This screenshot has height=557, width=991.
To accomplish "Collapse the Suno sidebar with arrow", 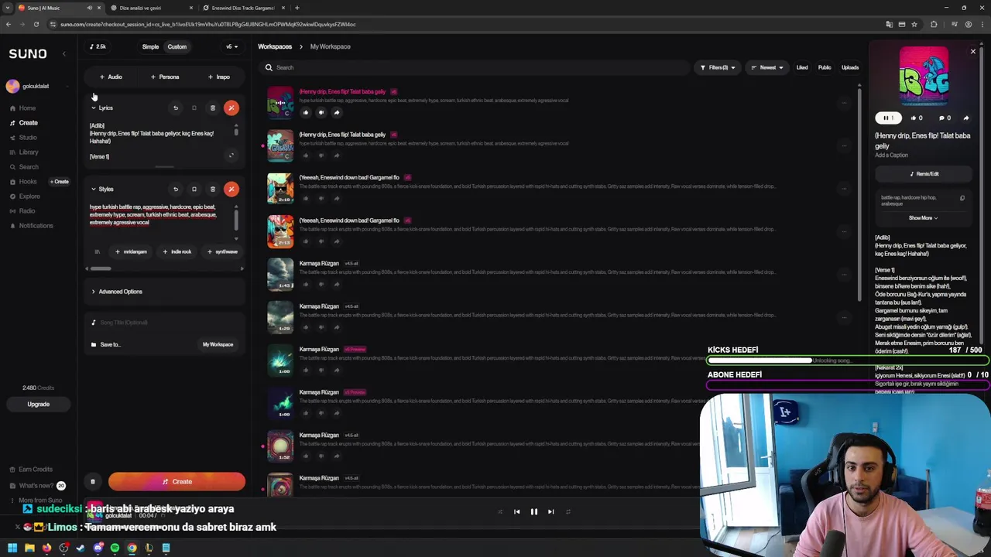I will click(64, 54).
